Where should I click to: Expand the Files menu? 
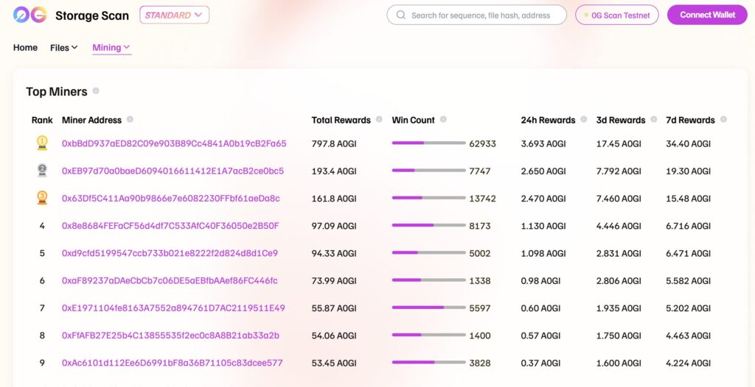[63, 48]
